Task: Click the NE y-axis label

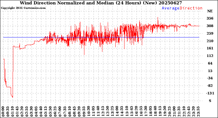Action: 210,11
